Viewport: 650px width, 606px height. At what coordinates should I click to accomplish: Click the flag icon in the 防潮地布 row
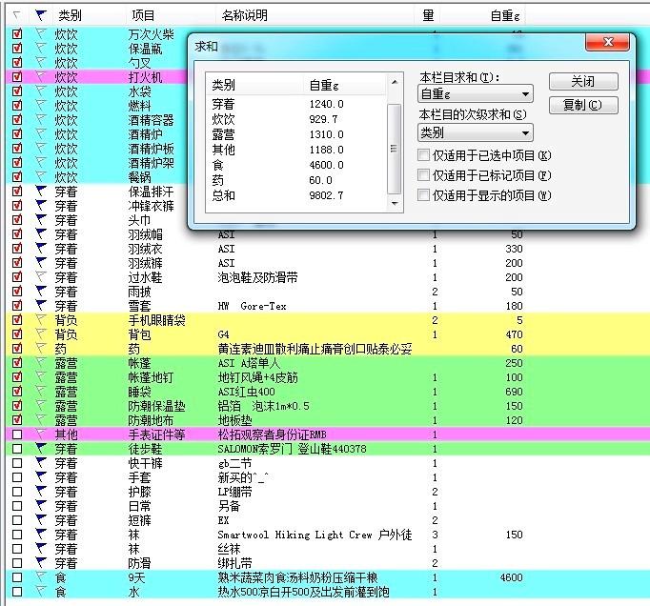pos(40,420)
